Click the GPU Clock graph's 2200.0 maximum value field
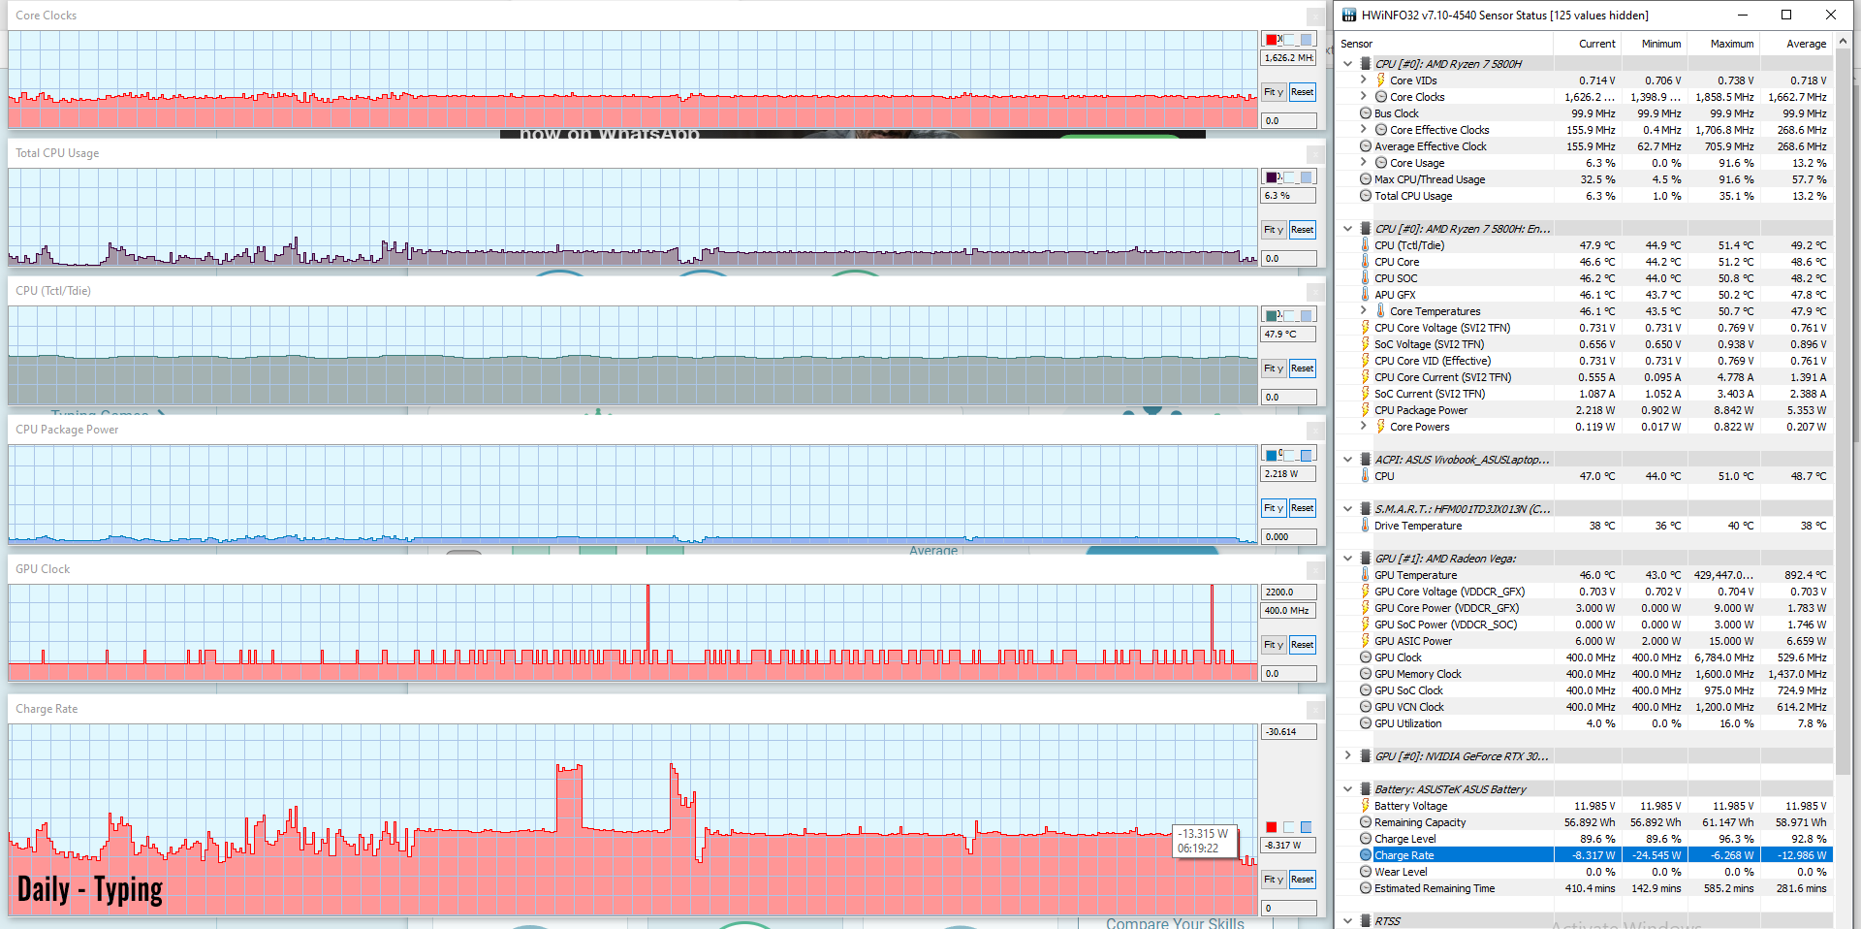The height and width of the screenshot is (929, 1861). point(1288,593)
